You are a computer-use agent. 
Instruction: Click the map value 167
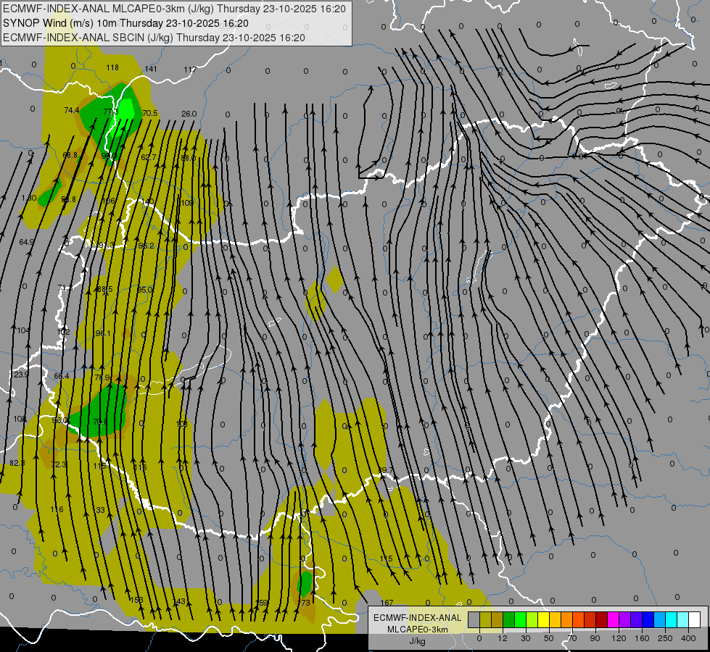[387, 603]
